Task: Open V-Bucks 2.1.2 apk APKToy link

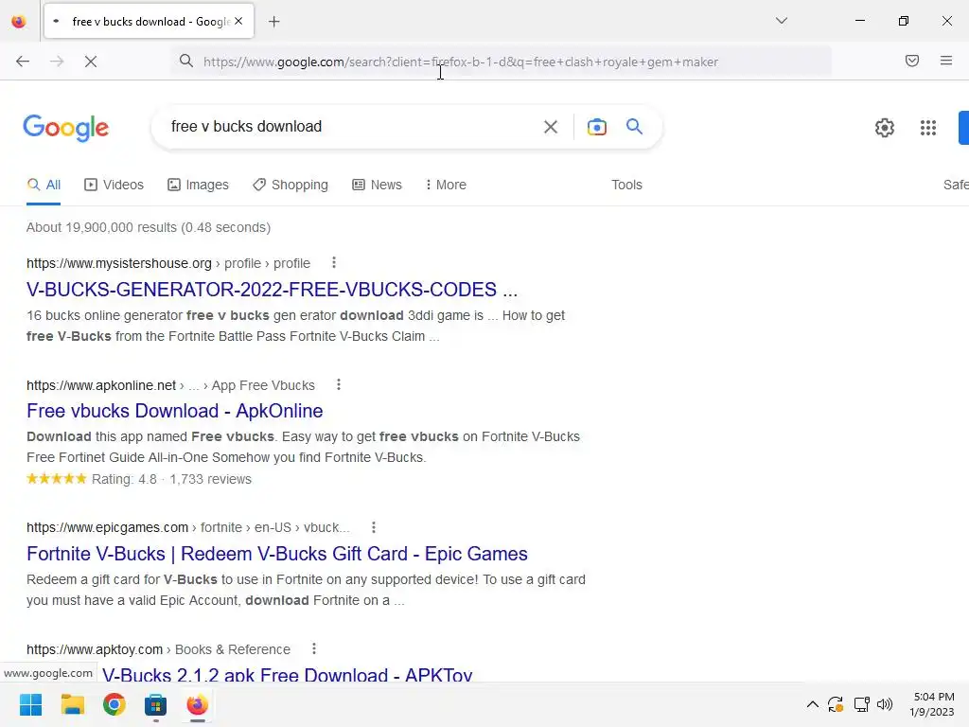Action: [x=288, y=674]
